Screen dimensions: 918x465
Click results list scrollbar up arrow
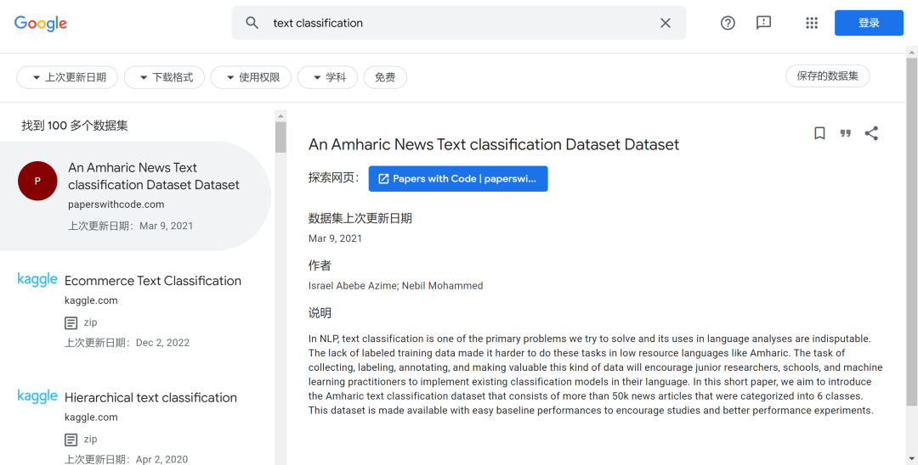click(x=280, y=115)
